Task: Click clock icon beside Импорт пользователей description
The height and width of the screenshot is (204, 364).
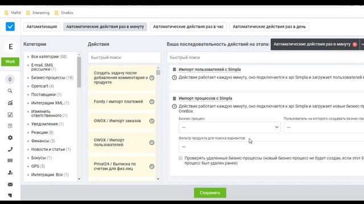Action: pyautogui.click(x=175, y=78)
